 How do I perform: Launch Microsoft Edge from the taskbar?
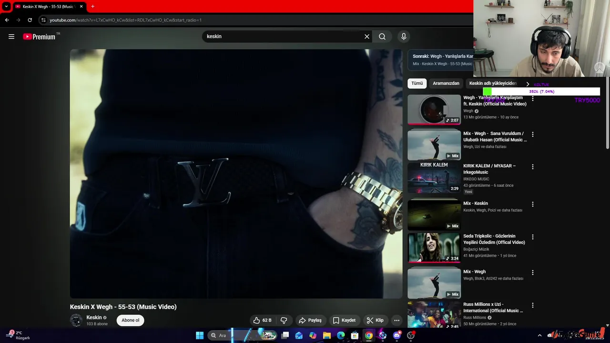click(x=341, y=335)
